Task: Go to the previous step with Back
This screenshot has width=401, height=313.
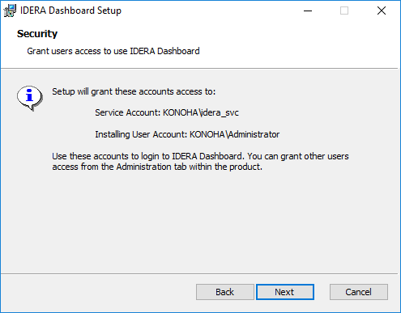Action: [x=225, y=292]
